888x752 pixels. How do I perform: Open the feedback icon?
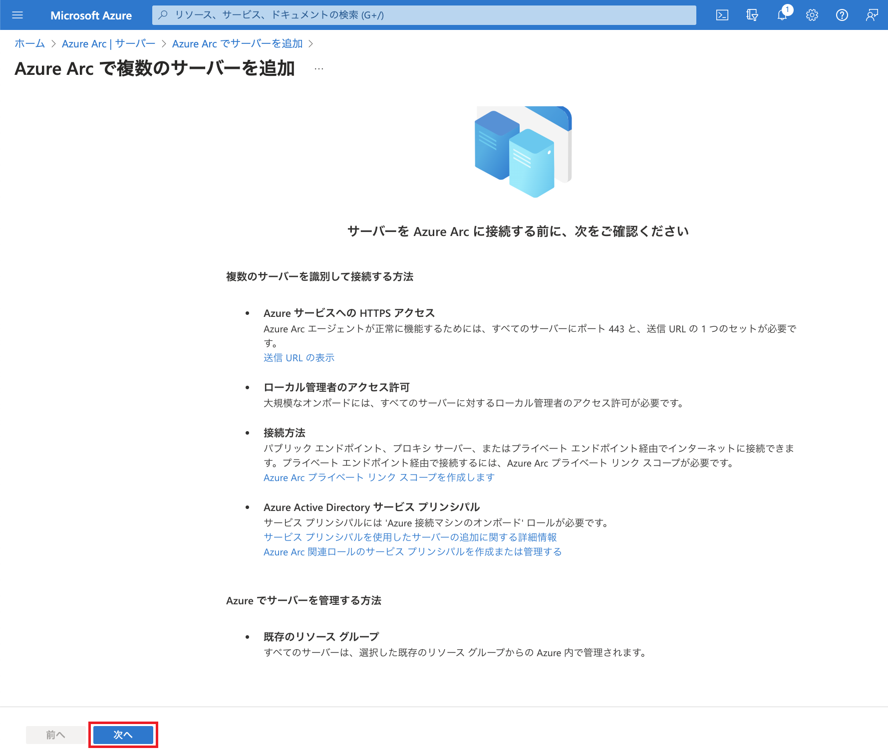872,15
